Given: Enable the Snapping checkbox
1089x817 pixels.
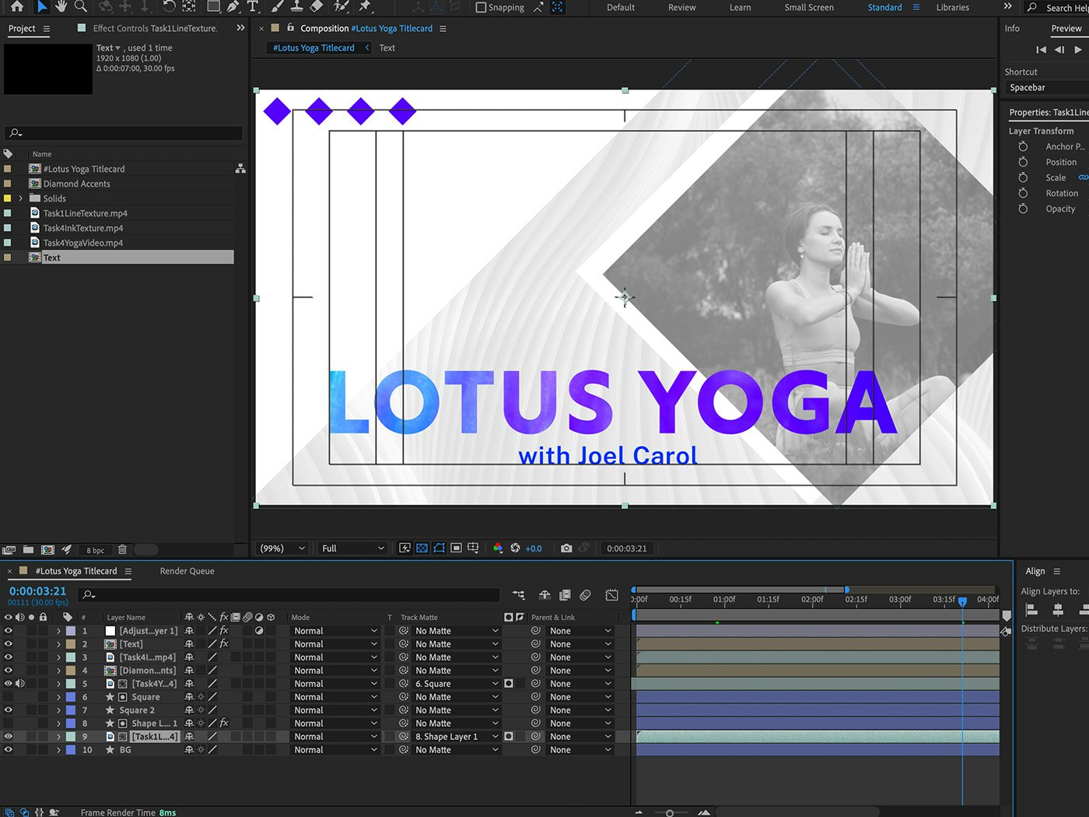Looking at the screenshot, I should 481,8.
